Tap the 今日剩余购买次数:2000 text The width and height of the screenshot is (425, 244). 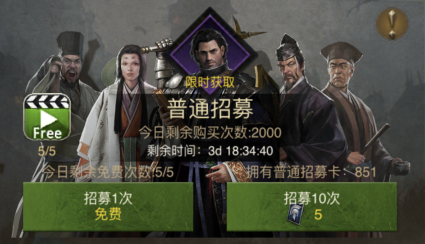click(x=210, y=133)
